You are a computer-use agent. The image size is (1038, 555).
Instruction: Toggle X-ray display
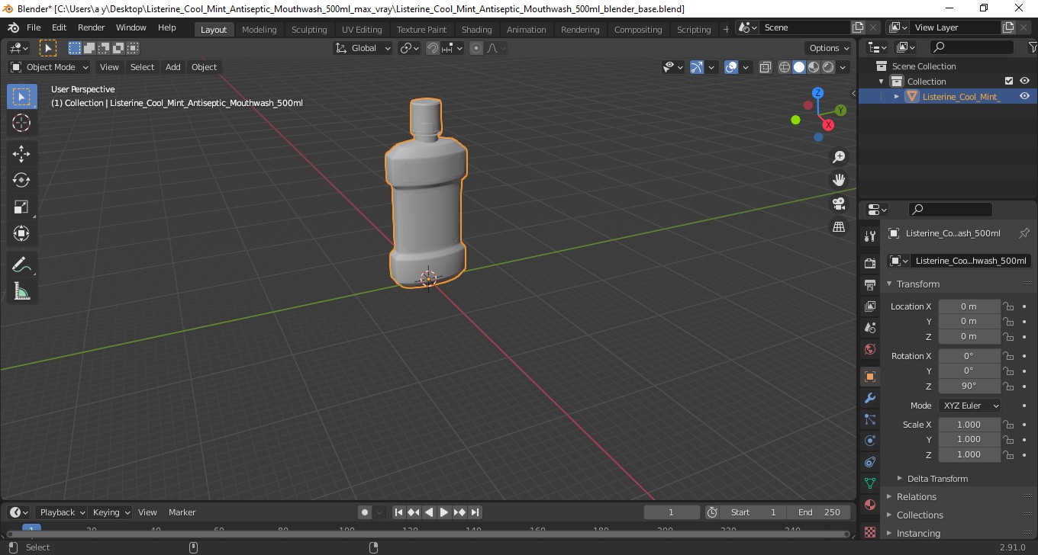[766, 67]
